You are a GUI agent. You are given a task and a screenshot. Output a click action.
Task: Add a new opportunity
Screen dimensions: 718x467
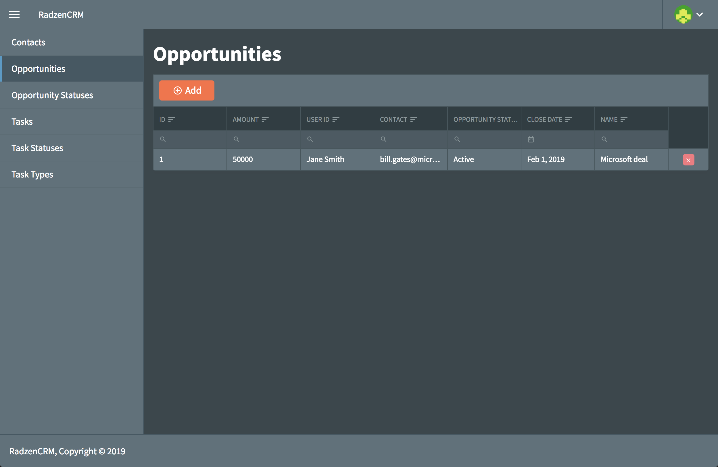click(187, 90)
